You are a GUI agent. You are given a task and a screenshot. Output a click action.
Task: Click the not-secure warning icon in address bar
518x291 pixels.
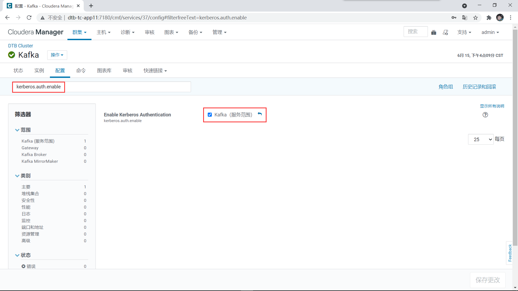pos(43,18)
